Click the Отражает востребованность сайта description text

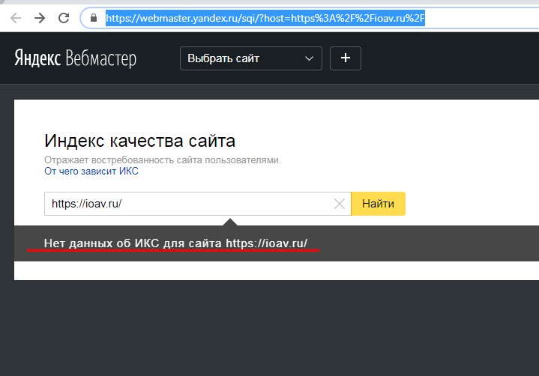pyautogui.click(x=162, y=160)
